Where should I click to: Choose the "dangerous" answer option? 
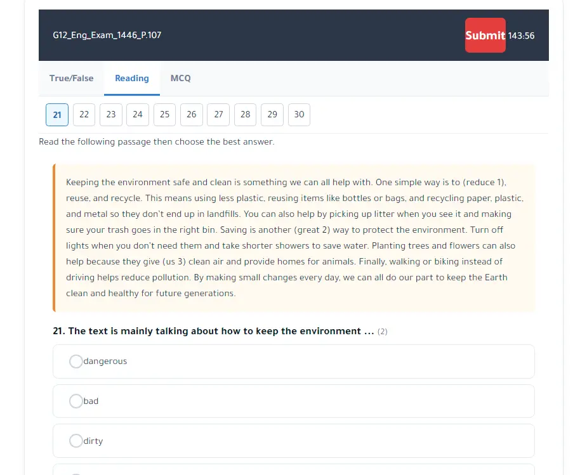[76, 361]
